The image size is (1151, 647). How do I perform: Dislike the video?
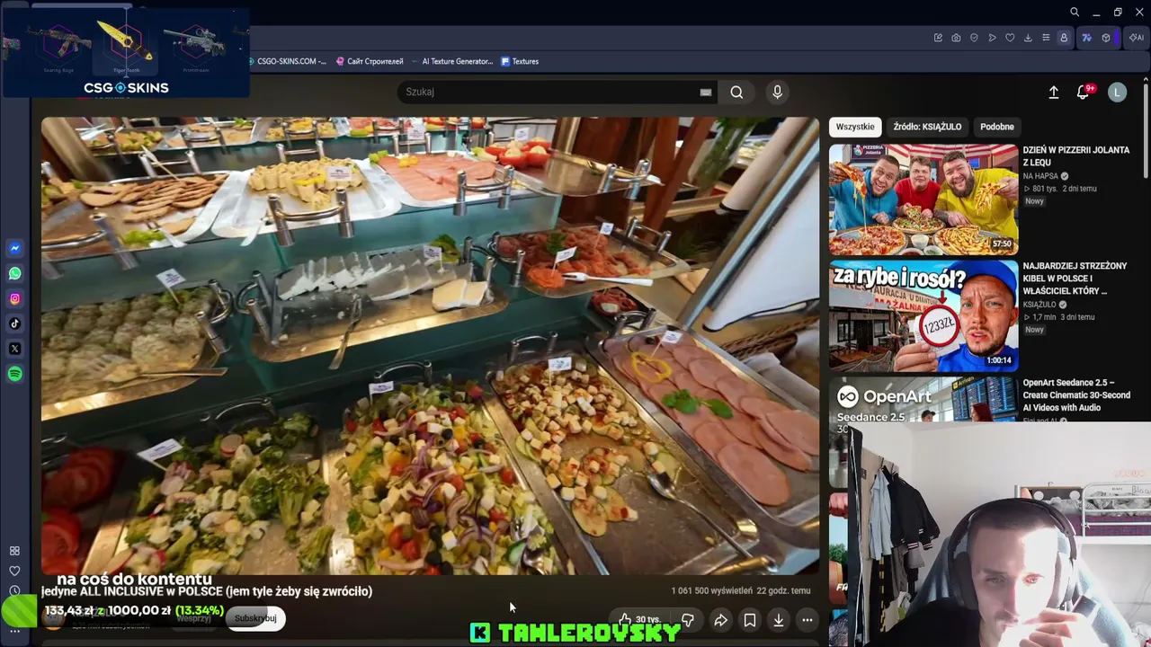pyautogui.click(x=688, y=620)
